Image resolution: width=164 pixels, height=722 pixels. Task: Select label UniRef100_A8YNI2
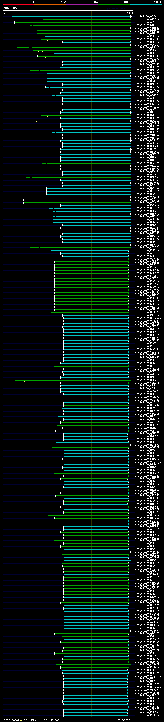(x=147, y=149)
